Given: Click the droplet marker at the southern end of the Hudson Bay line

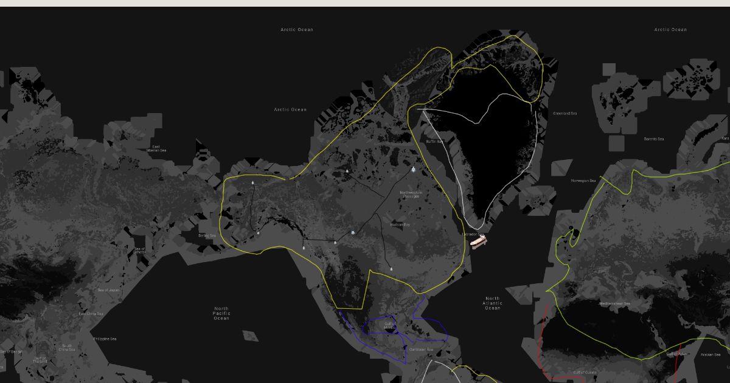Looking at the screenshot, I should click(x=391, y=269).
